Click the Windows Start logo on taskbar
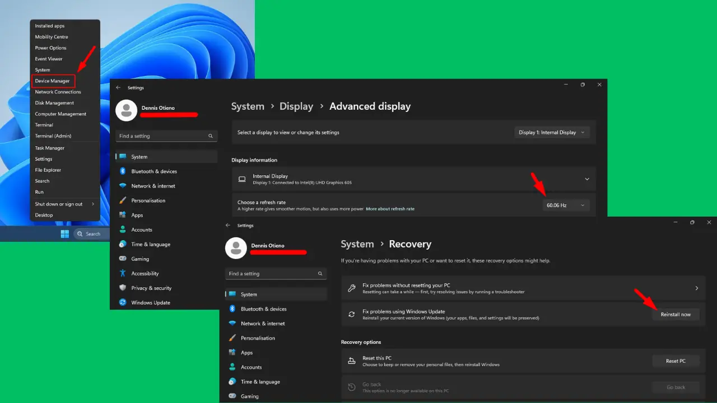 tap(65, 234)
